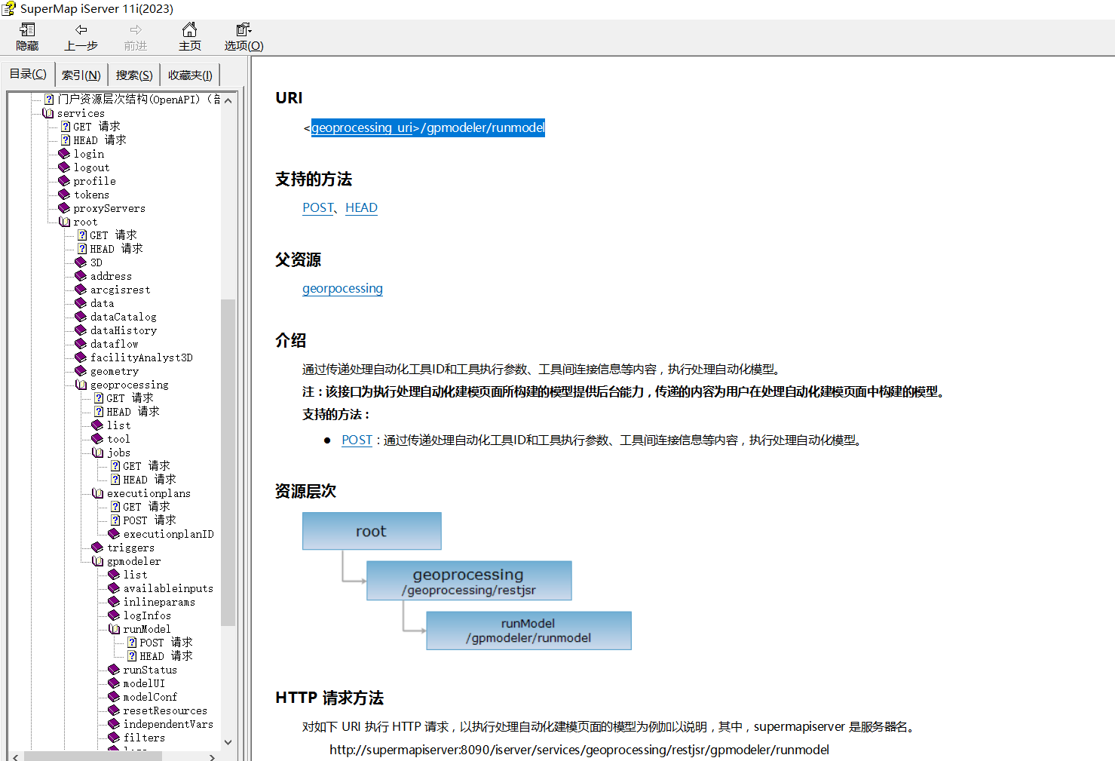Open the geoprocessing_uri link in URI
The image size is (1115, 761).
click(362, 127)
